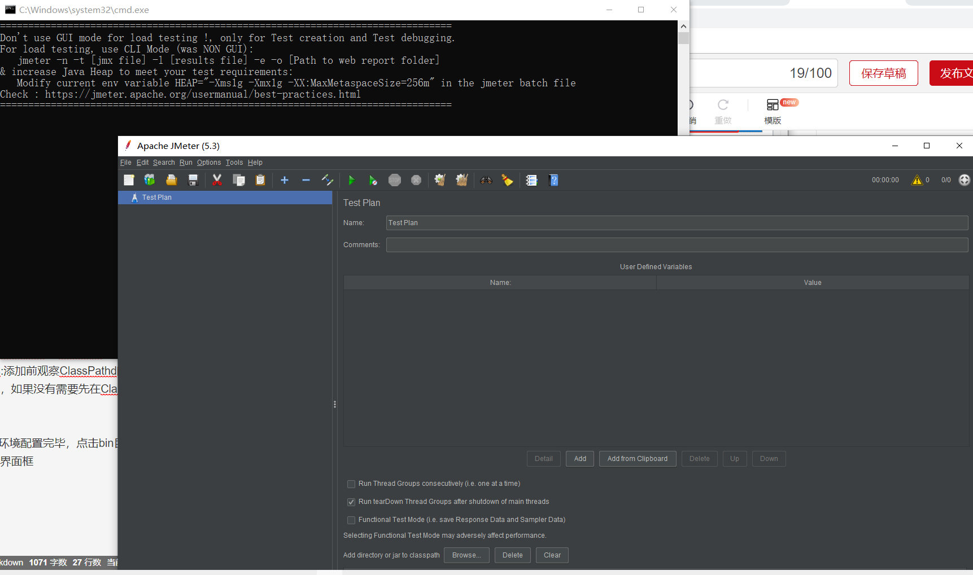Click the Delete button beside Add from Clipboard
Image resolution: width=973 pixels, height=575 pixels.
699,459
